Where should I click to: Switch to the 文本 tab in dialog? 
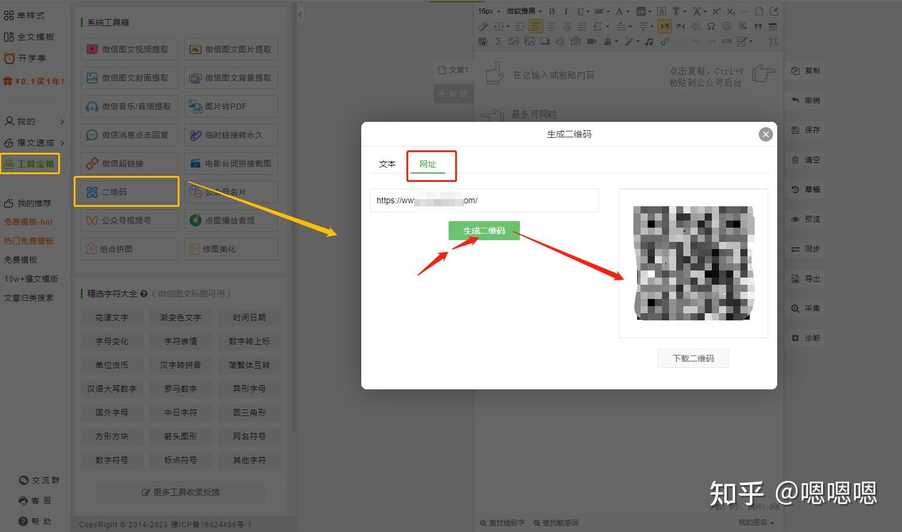click(x=387, y=164)
